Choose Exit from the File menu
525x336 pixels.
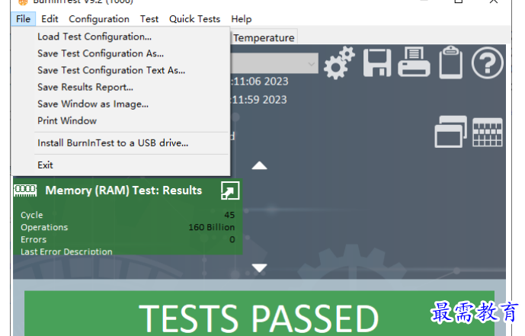point(120,165)
